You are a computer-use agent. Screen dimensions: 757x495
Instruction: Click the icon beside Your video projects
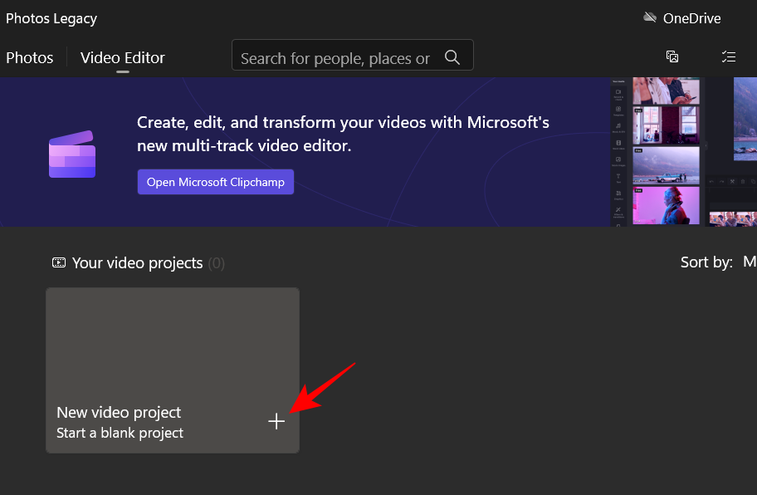point(59,262)
